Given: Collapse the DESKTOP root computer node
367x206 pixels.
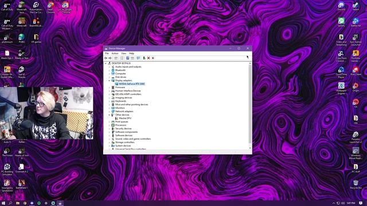Looking at the screenshot, I should [x=106, y=64].
